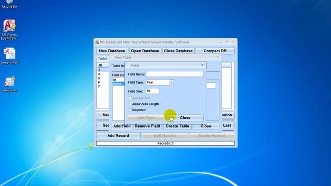Screen dimensions: 331x186
Task: Maximize the main MS Access Edit window
Action: (227, 42)
